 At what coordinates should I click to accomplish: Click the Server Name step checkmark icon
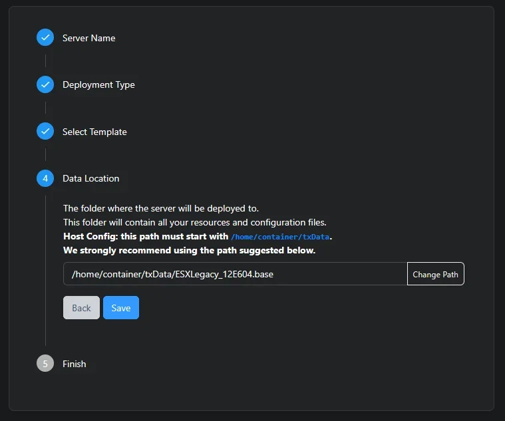[x=45, y=37]
